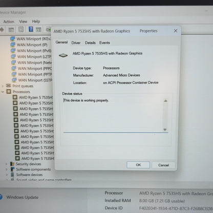Select WAN Miniport (IPv6) in the device tree
The image size is (213, 213).
(34, 51)
